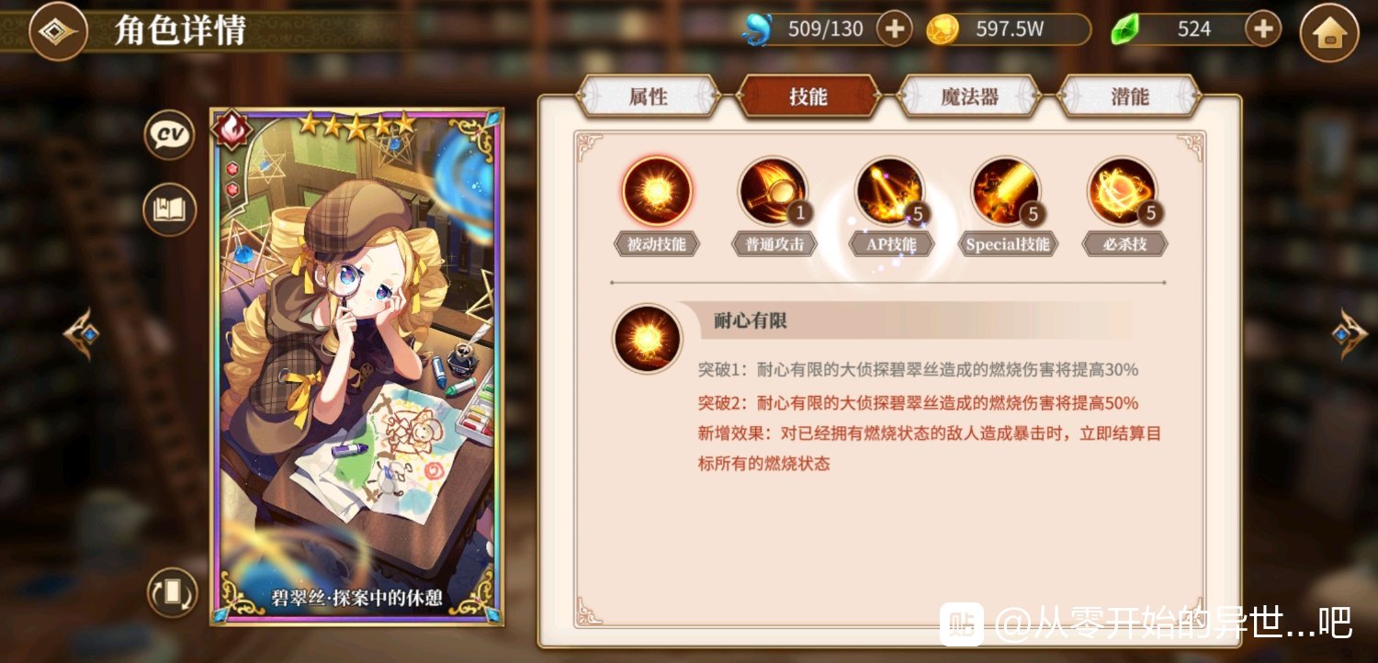This screenshot has width=1378, height=663.
Task: Go back using the top-left diamond button
Action: [59, 31]
